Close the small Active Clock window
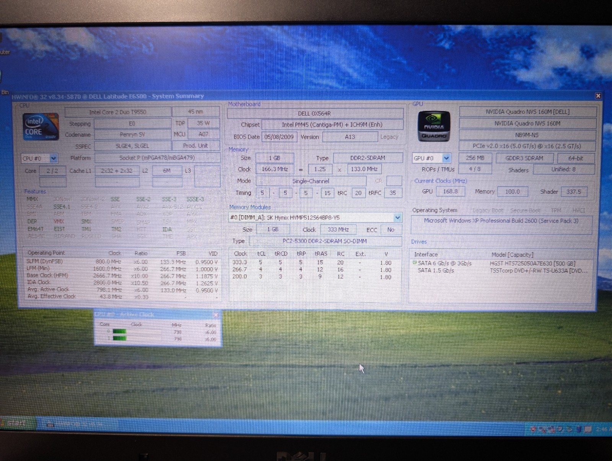This screenshot has width=612, height=461. point(216,315)
